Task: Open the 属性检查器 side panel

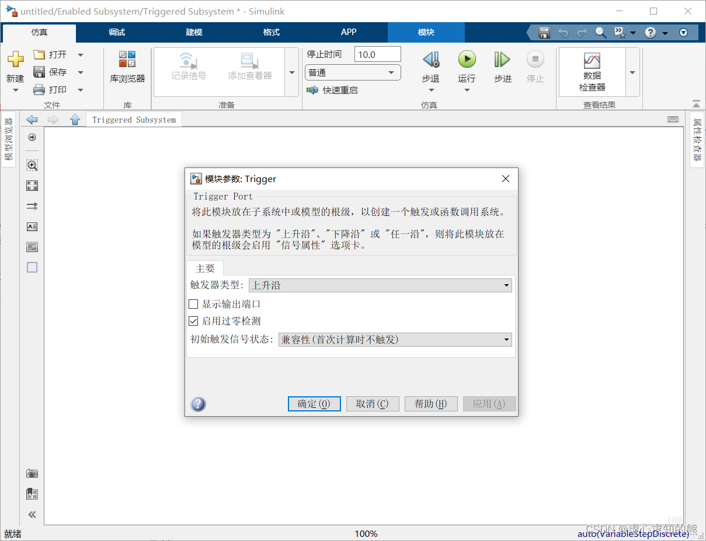Action: pos(697,139)
